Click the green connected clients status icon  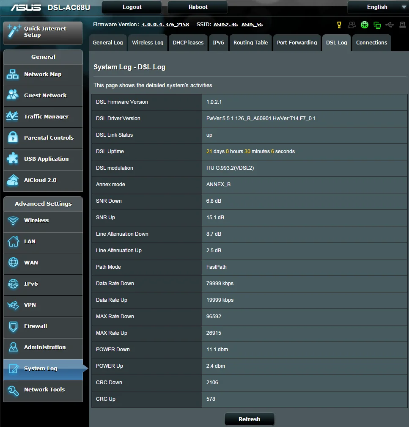pyautogui.click(x=377, y=25)
